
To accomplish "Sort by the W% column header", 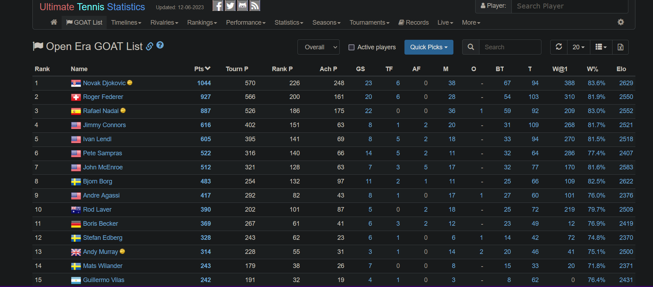I will click(592, 69).
